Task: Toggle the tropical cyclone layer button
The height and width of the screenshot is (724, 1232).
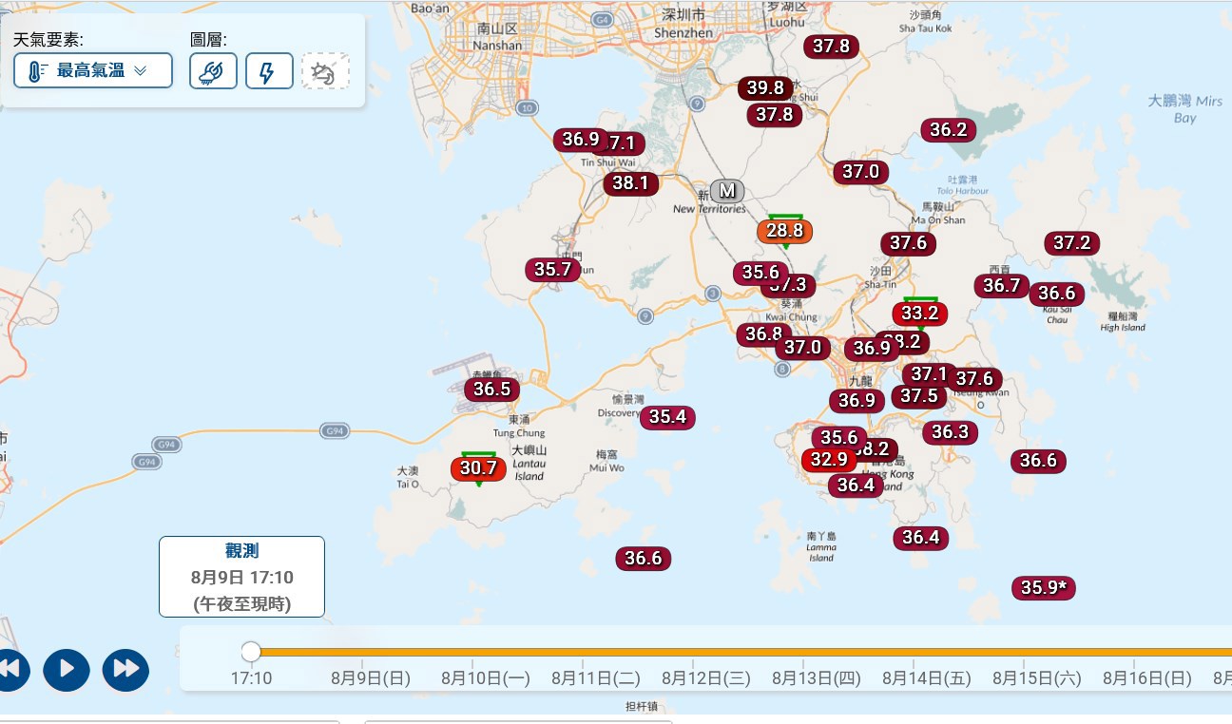Action: [325, 71]
